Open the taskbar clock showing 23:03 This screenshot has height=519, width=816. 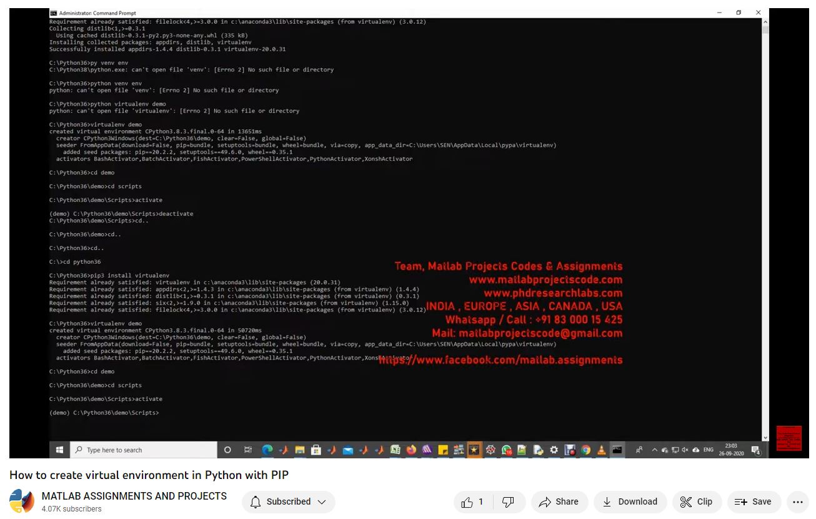pyautogui.click(x=730, y=450)
